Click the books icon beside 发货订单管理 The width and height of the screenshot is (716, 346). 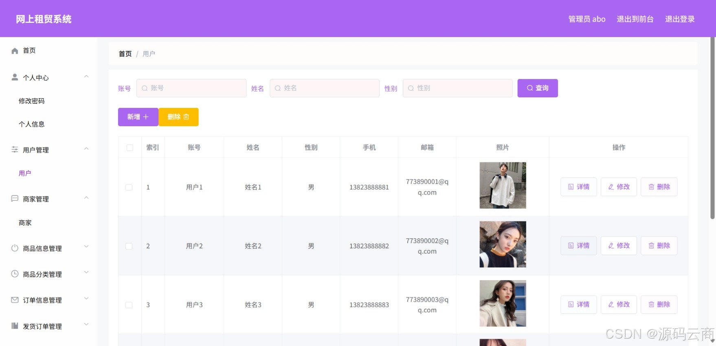(x=15, y=326)
